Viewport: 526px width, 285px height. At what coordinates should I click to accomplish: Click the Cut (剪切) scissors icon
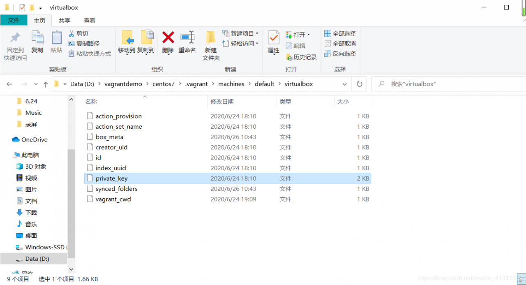[71, 33]
